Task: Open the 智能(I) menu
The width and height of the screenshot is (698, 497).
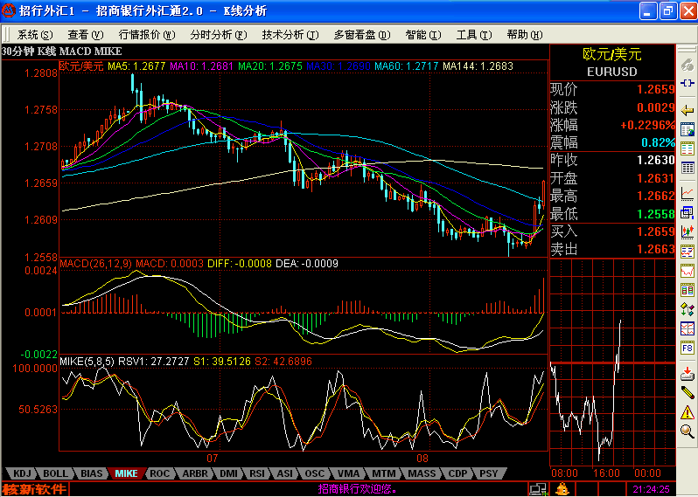Action: point(422,35)
